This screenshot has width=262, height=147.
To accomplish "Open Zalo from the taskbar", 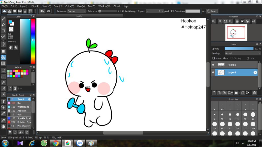I will [80, 143].
